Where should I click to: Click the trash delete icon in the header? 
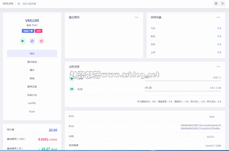(x=222, y=3)
